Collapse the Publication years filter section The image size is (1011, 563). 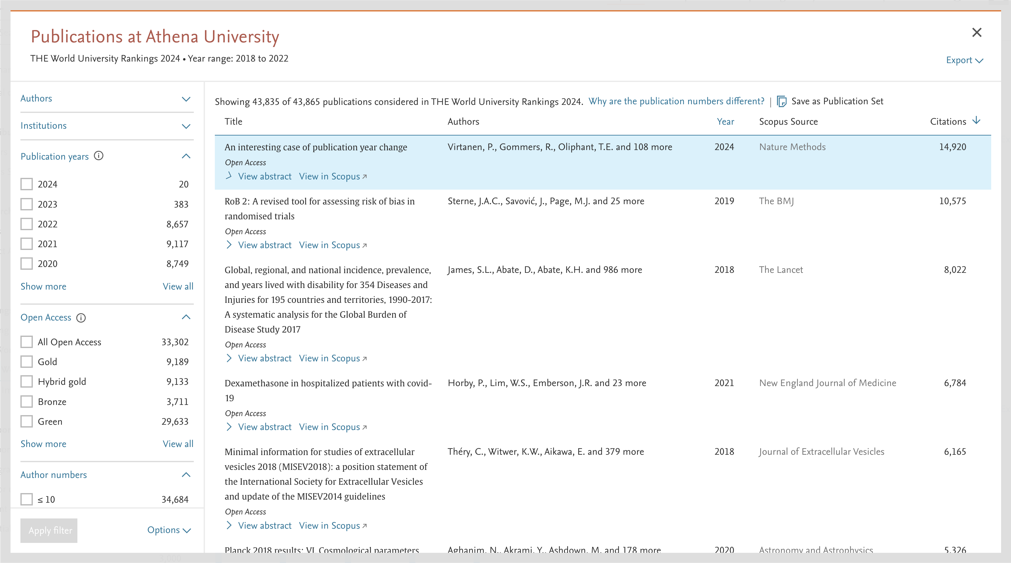click(x=186, y=156)
